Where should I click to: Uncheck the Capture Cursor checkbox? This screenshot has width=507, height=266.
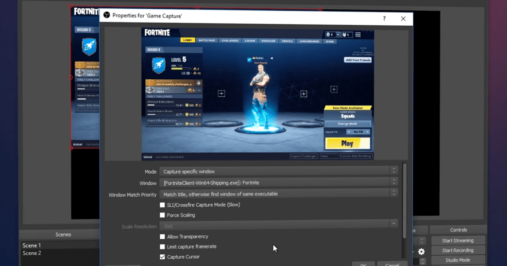162,257
